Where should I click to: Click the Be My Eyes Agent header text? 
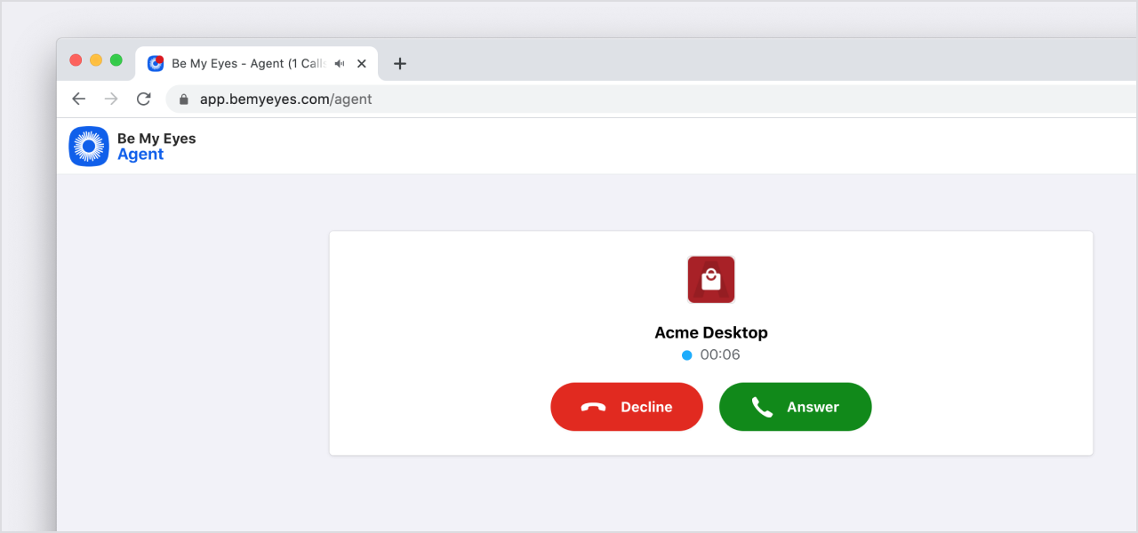pos(156,147)
